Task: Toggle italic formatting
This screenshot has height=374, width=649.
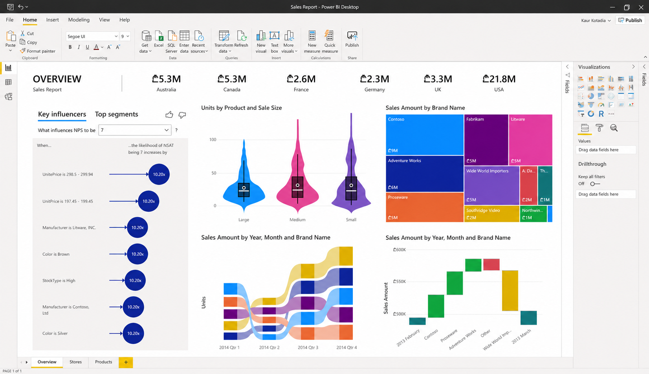Action: coord(79,47)
